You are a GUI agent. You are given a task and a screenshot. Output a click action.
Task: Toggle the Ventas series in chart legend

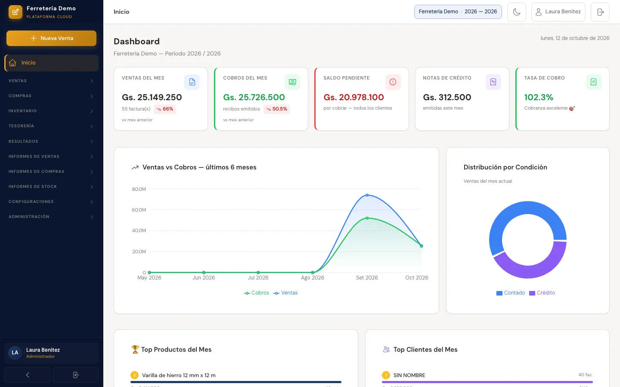[x=285, y=293]
